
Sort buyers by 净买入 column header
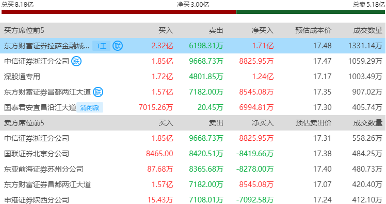click(263, 30)
